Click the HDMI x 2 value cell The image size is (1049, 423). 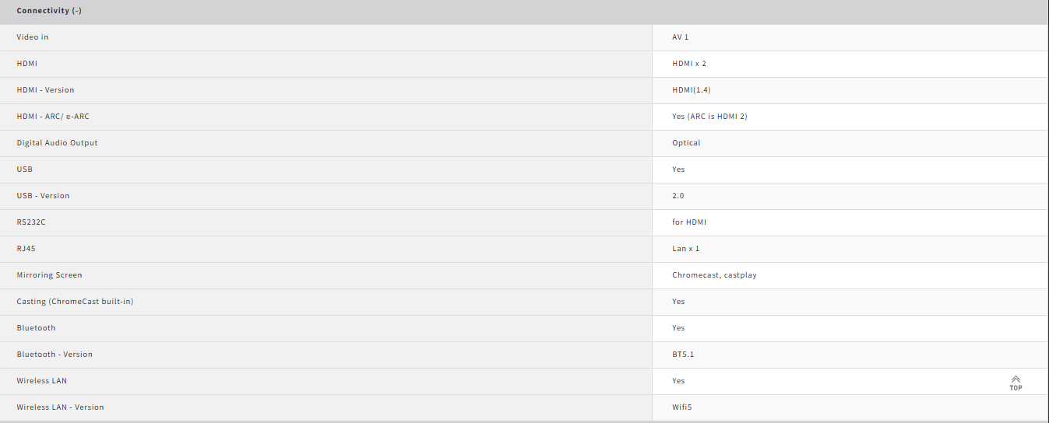coord(850,64)
